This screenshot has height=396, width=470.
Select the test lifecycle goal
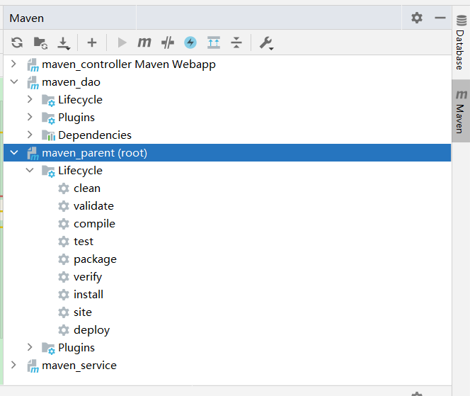click(x=84, y=242)
